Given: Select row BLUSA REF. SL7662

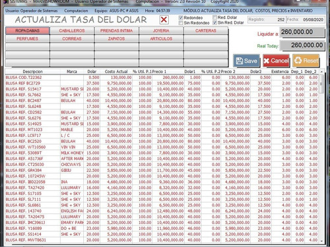Looking at the screenshot, I should [162, 95].
